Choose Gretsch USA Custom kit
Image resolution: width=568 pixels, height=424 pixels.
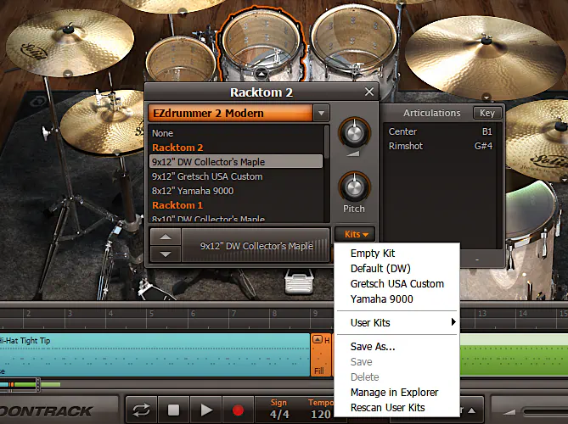click(x=396, y=283)
